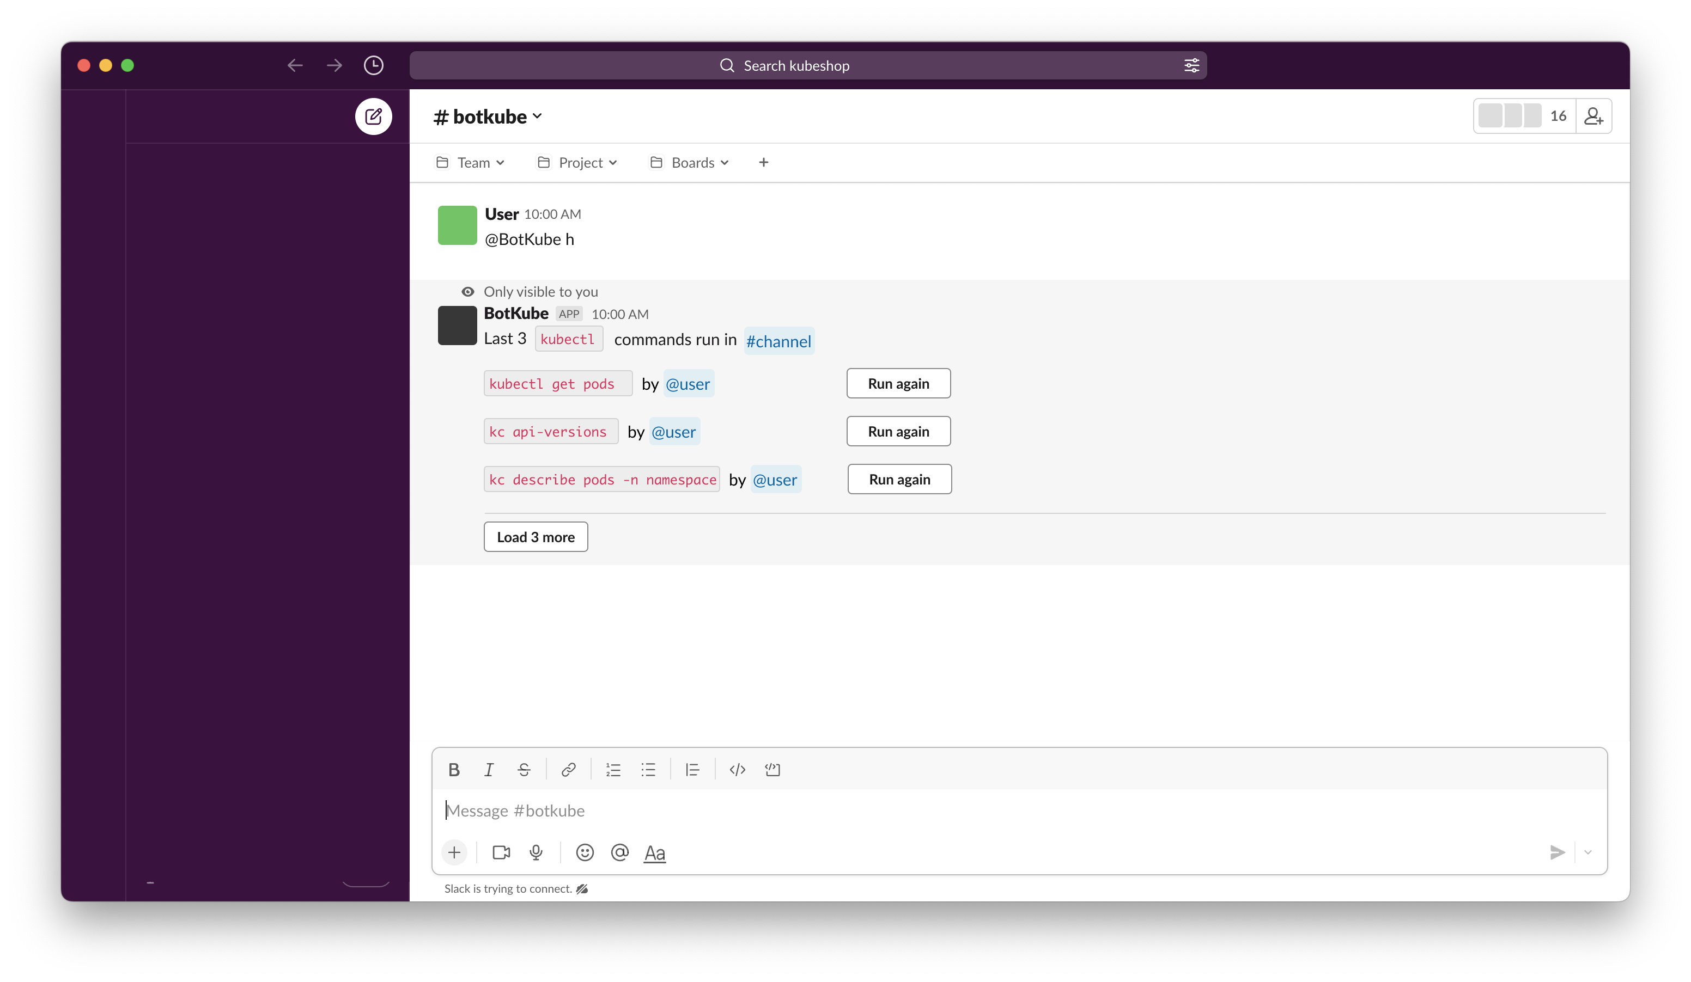The image size is (1691, 982).
Task: Mention someone with the @ icon
Action: (x=620, y=852)
